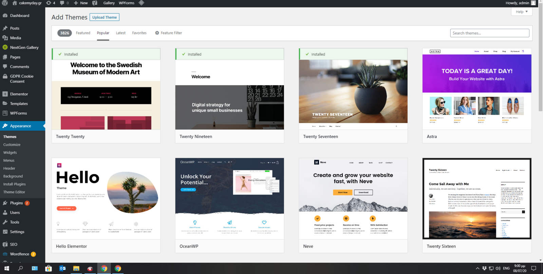
Task: Open Widgets submenu item
Action: pyautogui.click(x=10, y=152)
